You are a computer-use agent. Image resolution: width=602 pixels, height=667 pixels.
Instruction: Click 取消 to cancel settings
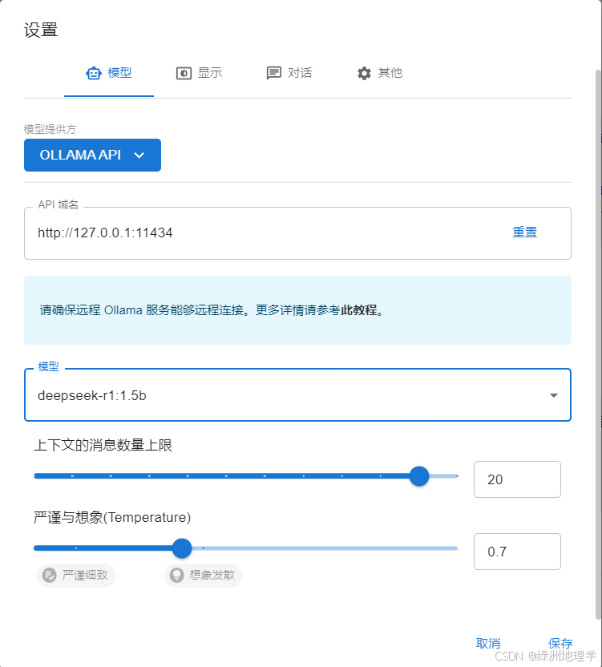tap(488, 643)
